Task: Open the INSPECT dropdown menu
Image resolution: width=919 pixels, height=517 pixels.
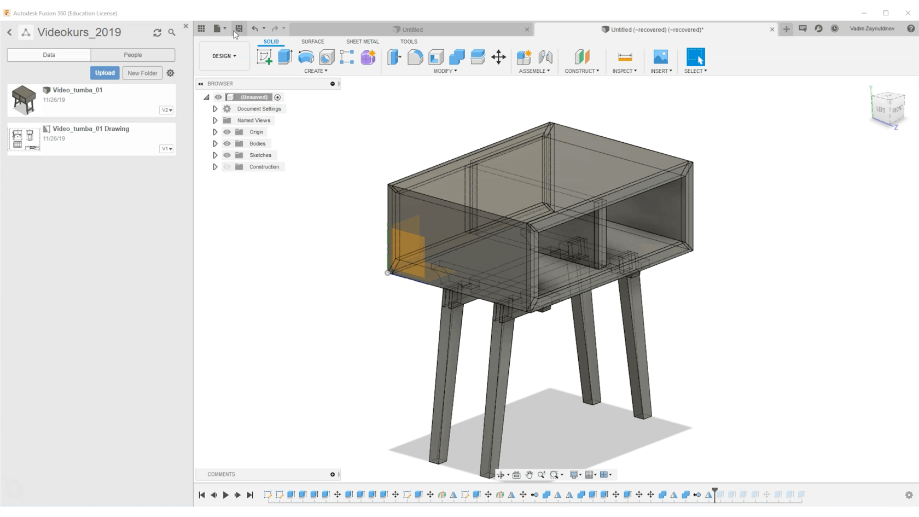Action: click(x=624, y=71)
